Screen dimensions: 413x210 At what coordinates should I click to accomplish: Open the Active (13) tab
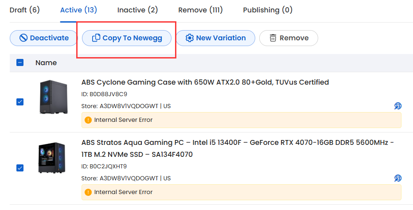(78, 10)
